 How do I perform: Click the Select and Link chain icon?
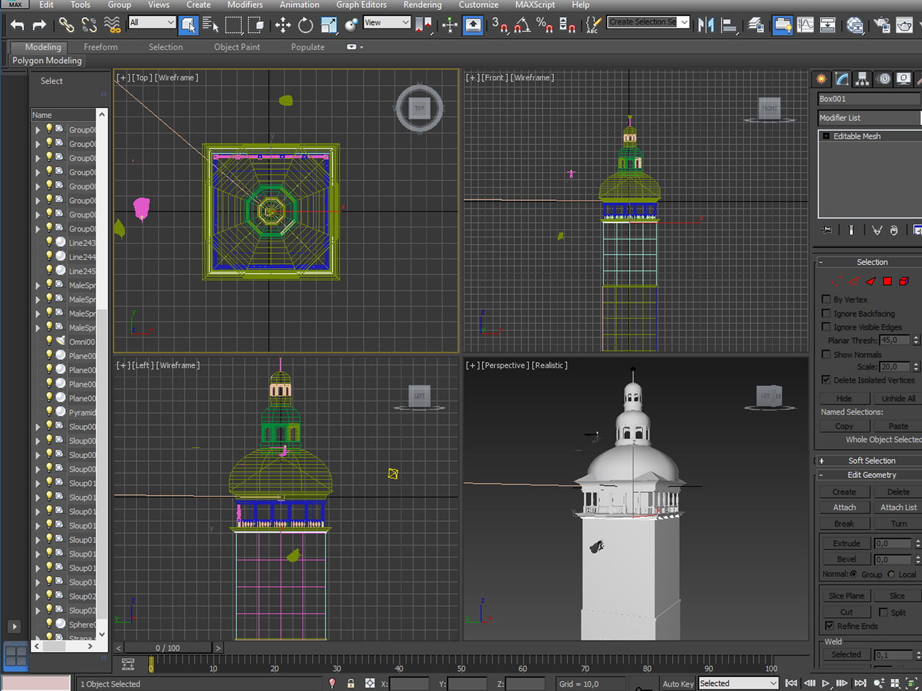point(66,25)
